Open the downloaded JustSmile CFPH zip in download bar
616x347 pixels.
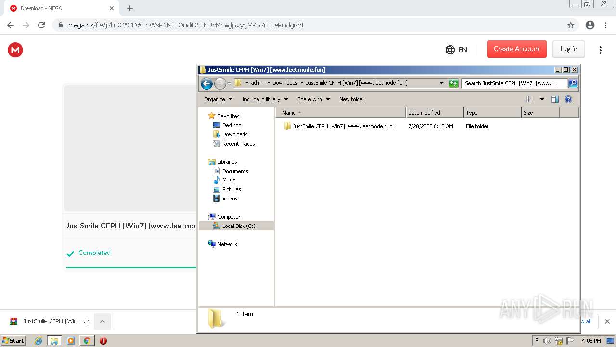pyautogui.click(x=50, y=321)
